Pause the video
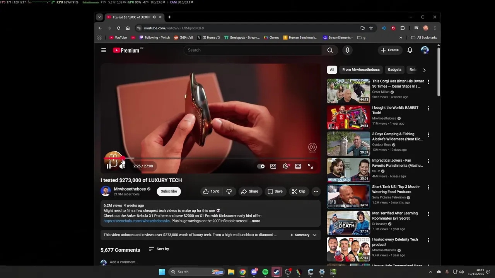 point(109,166)
